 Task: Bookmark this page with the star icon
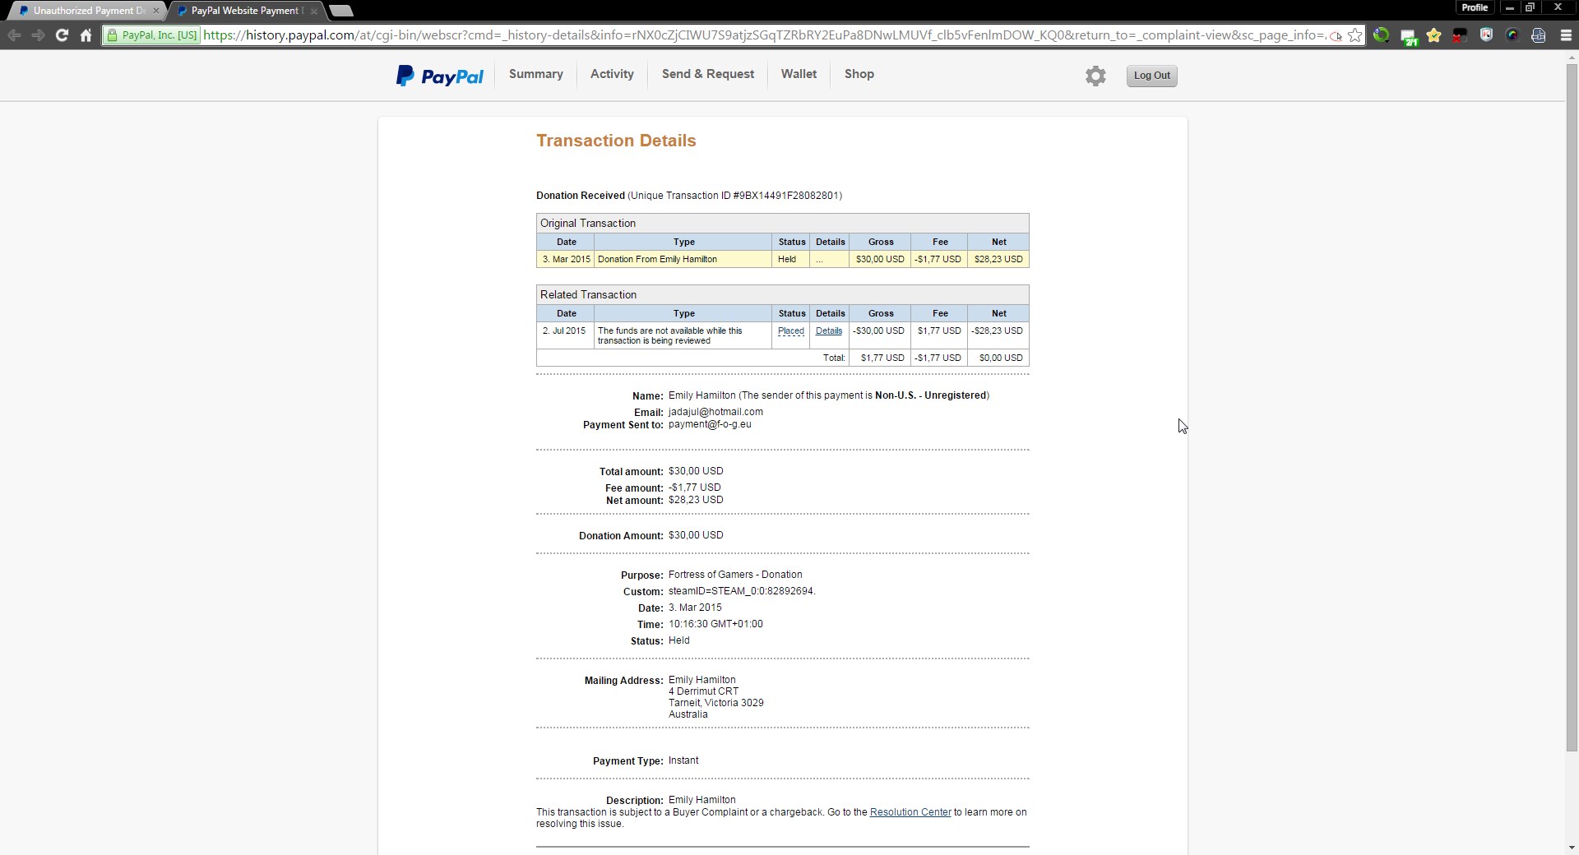click(1354, 35)
